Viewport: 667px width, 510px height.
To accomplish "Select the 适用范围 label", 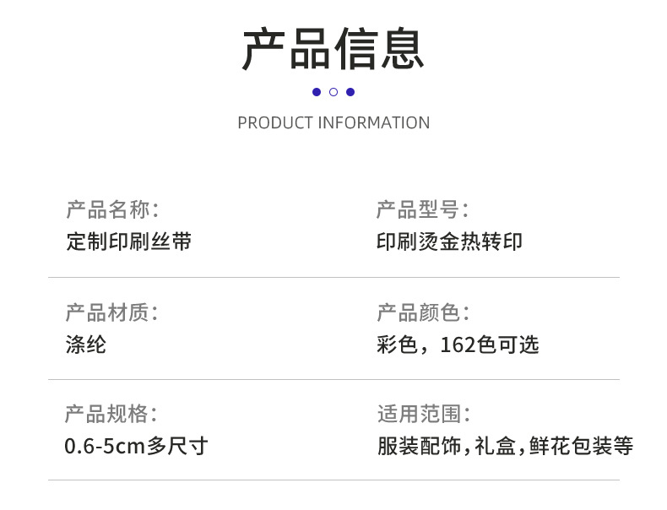I will pyautogui.click(x=422, y=414).
